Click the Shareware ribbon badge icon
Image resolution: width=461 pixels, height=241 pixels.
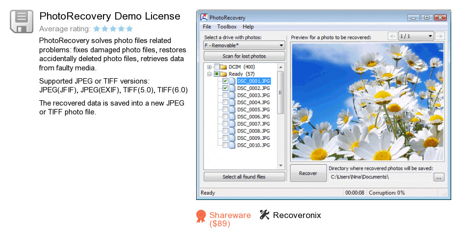click(x=201, y=217)
